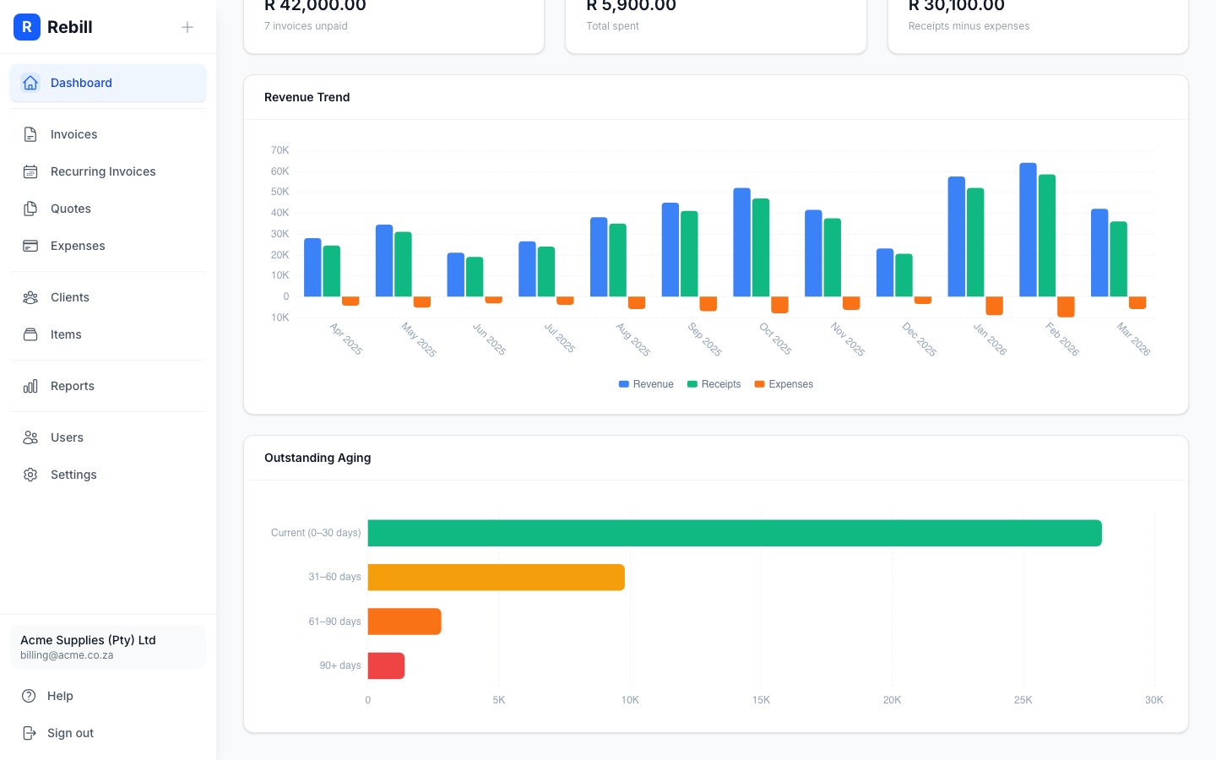Click the green Receipts legend swatch
The height and width of the screenshot is (760, 1216).
(x=692, y=384)
